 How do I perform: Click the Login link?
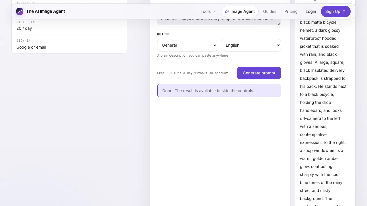point(311,11)
